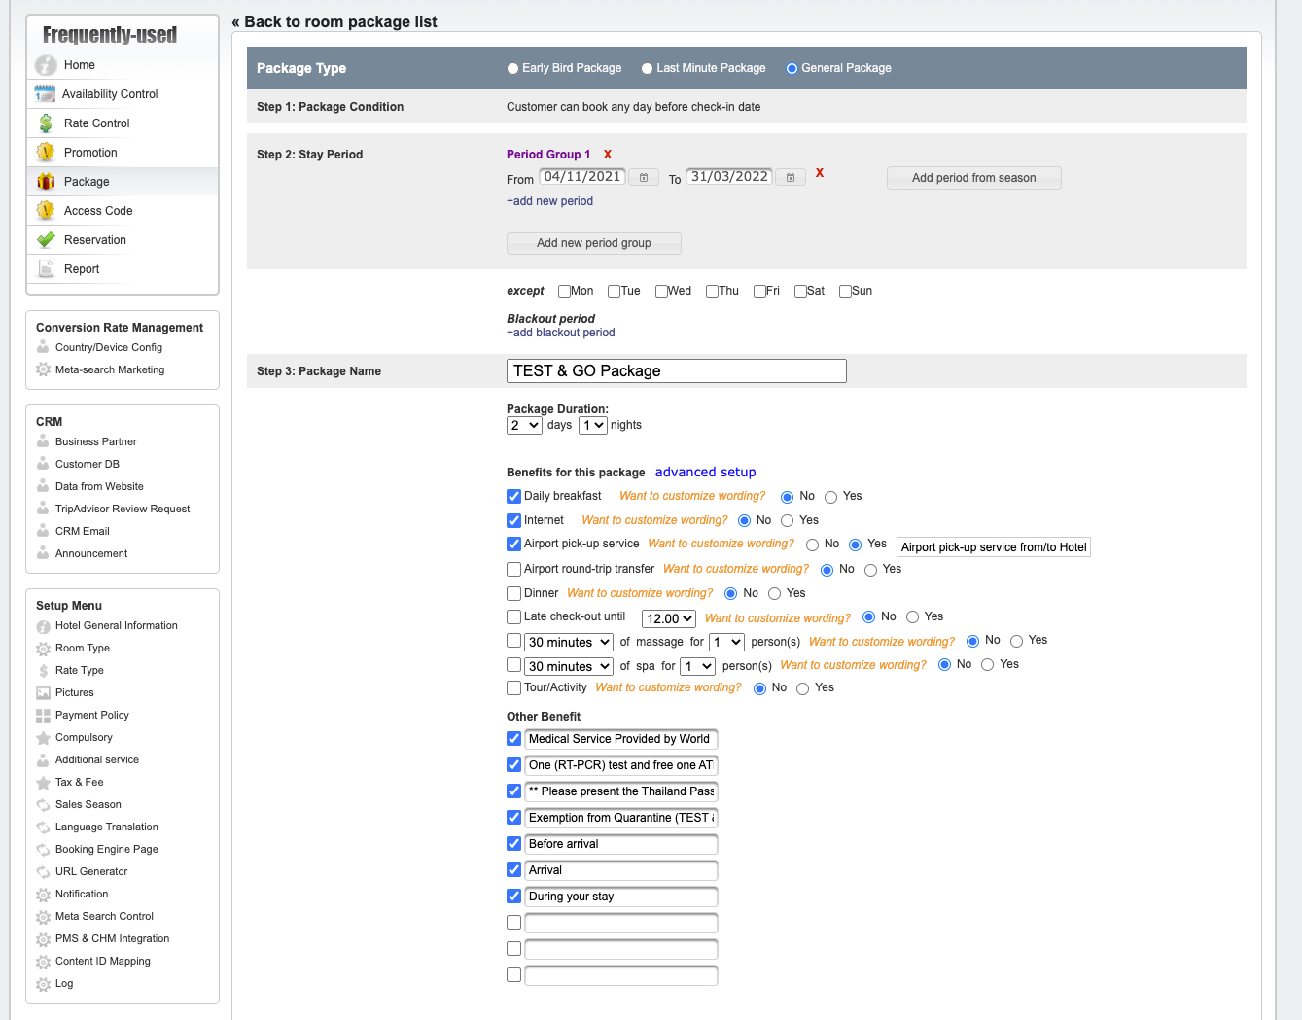The height and width of the screenshot is (1020, 1302).
Task: Select the Early Bird Package radio button
Action: [512, 69]
